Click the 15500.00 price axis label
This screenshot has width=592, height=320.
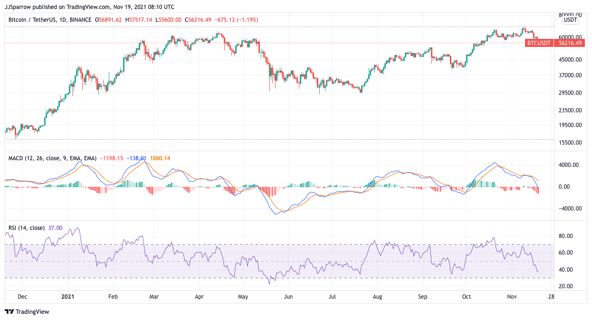(x=570, y=143)
